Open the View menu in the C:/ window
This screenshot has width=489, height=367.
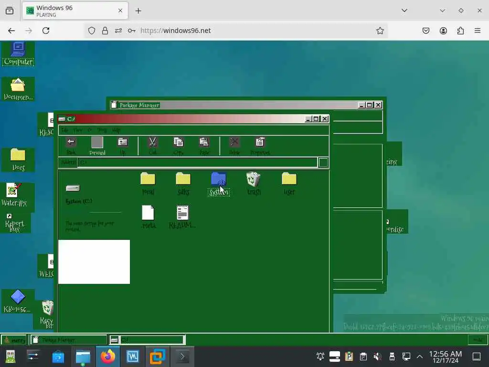[x=78, y=130]
